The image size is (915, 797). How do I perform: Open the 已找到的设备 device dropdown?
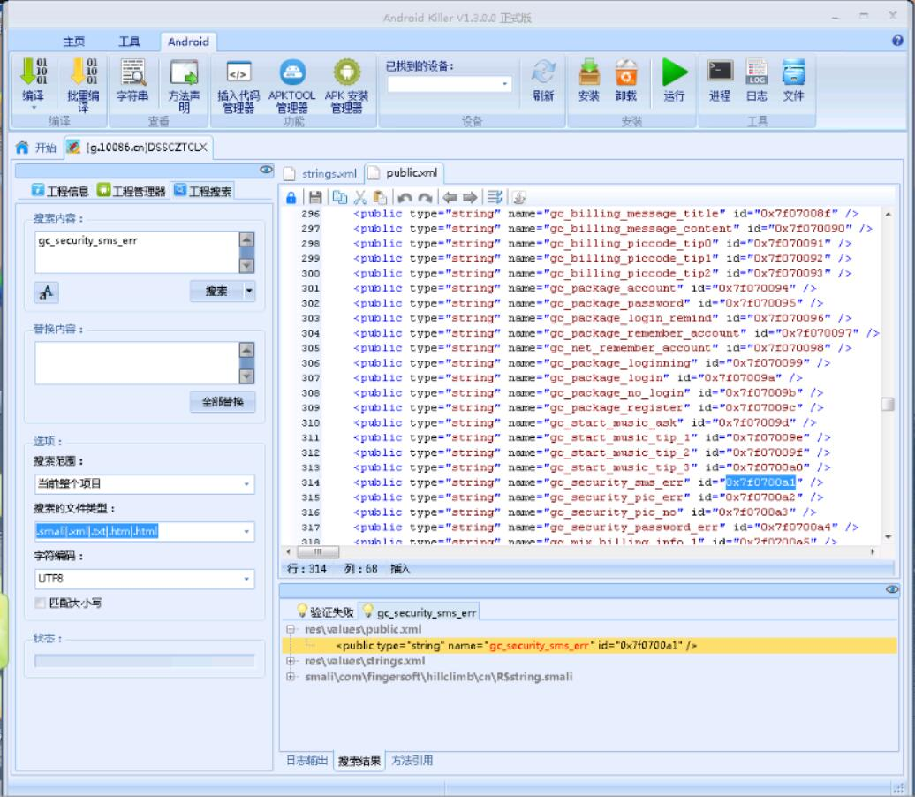coord(505,84)
